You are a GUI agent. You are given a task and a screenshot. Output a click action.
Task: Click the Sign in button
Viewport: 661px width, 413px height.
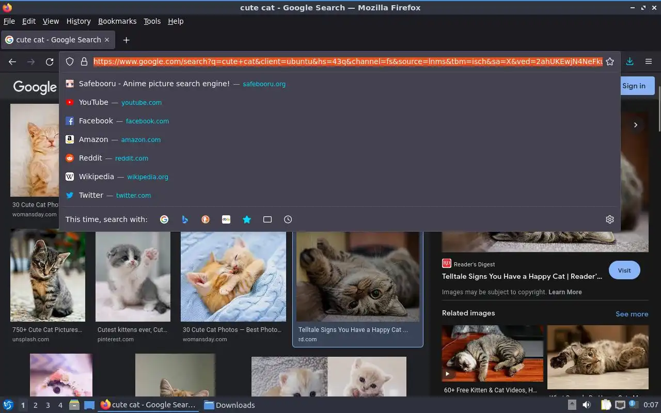(x=634, y=86)
